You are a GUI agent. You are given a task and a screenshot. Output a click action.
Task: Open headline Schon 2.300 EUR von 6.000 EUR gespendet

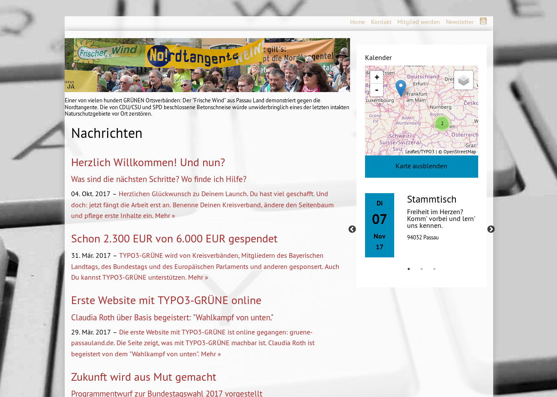coord(174,239)
